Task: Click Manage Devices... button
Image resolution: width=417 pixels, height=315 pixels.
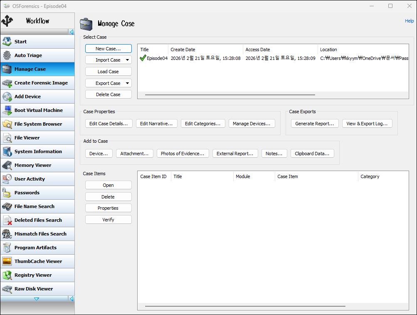Action: pos(252,124)
